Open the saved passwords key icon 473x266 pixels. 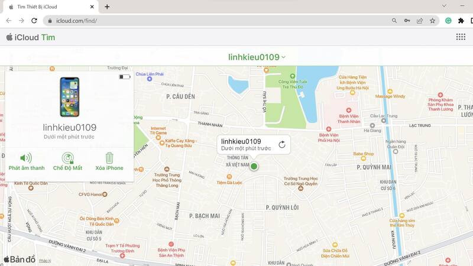pyautogui.click(x=407, y=20)
